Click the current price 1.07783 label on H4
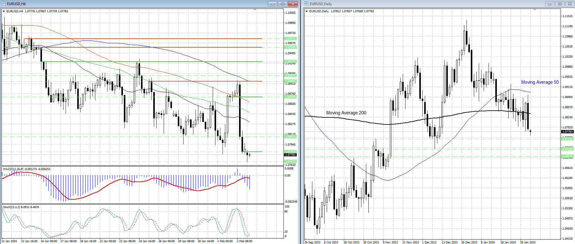 (x=290, y=155)
